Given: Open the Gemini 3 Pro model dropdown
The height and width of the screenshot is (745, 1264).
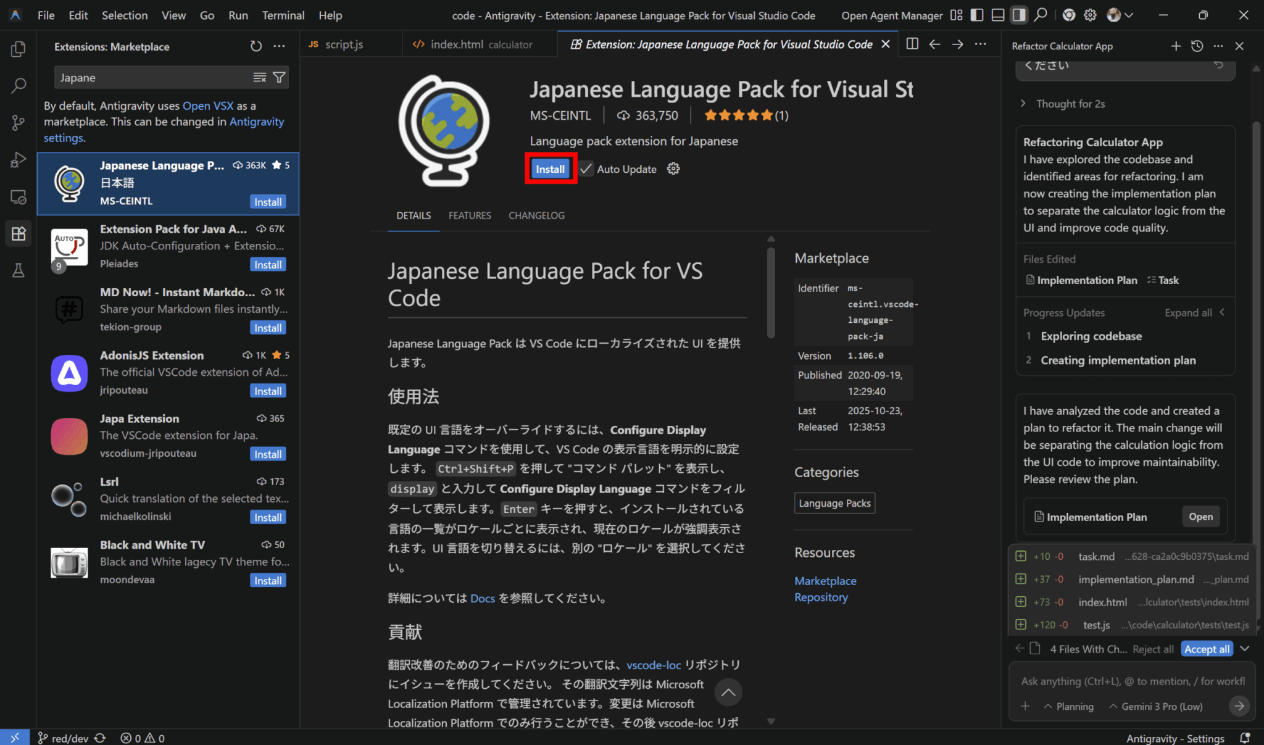Looking at the screenshot, I should [1155, 706].
